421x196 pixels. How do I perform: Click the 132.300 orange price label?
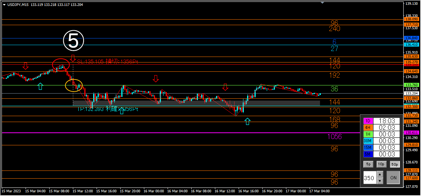point(412,107)
